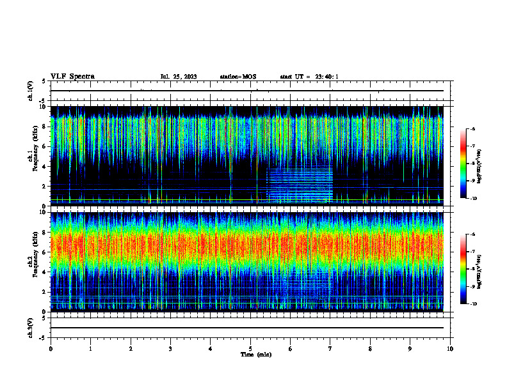Screen dimensions: 507x391
Task: Click the ch.2 color bar log(PSD) units label
Action: [479, 271]
